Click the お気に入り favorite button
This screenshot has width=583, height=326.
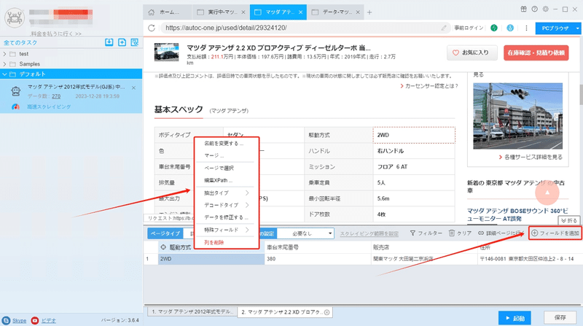click(472, 53)
